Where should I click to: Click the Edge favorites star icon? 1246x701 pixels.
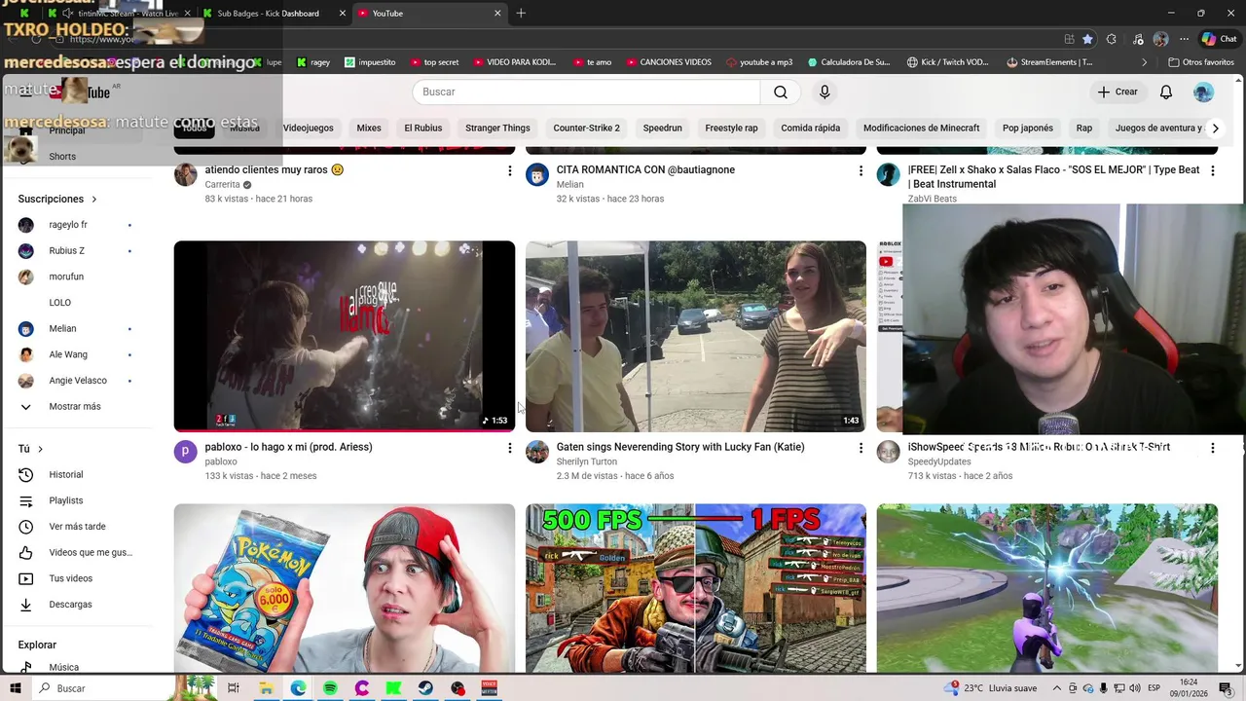(x=1087, y=39)
